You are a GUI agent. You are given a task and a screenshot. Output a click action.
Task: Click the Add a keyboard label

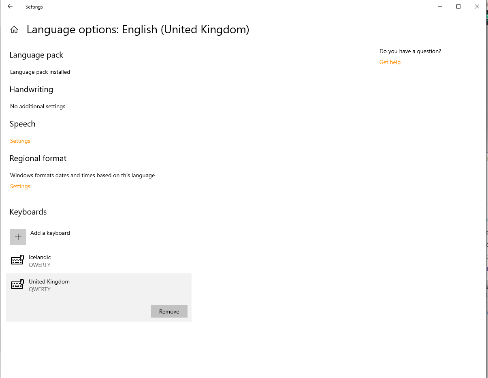[x=50, y=233]
